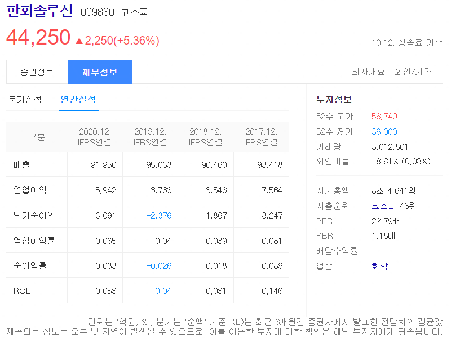Click the up-arrow price change indicator
451x338 pixels.
point(79,41)
